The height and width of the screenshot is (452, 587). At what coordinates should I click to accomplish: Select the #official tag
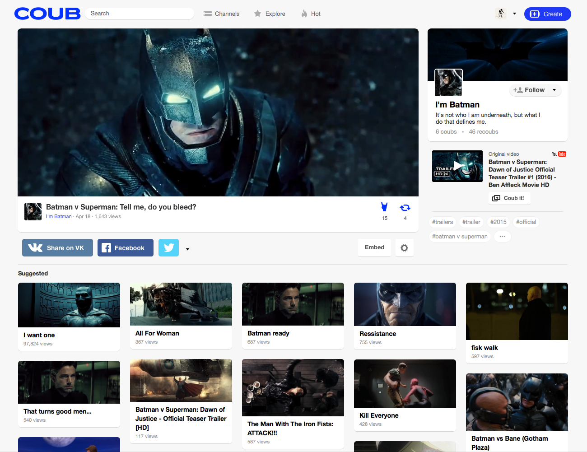(x=526, y=222)
